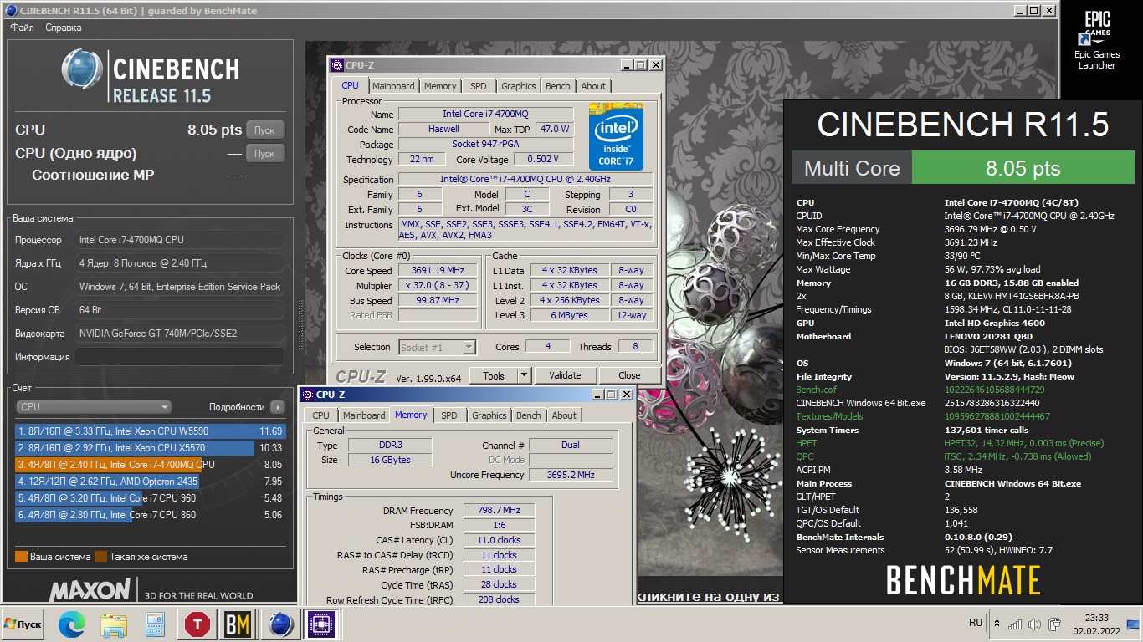The width and height of the screenshot is (1143, 642).
Task: Click the BenchMate 8.05 pts score bar
Action: (x=1023, y=168)
